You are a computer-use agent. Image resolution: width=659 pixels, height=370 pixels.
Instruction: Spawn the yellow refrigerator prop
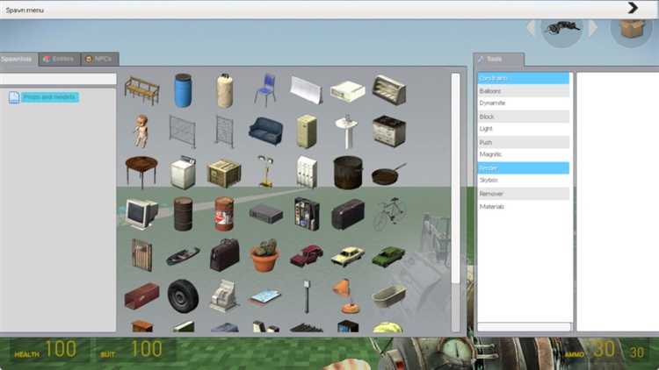(x=307, y=132)
